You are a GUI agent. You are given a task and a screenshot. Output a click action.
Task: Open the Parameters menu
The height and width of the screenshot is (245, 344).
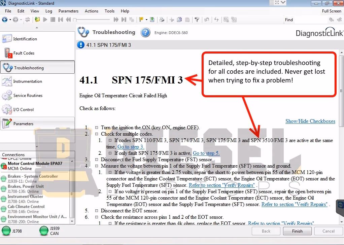68,11
